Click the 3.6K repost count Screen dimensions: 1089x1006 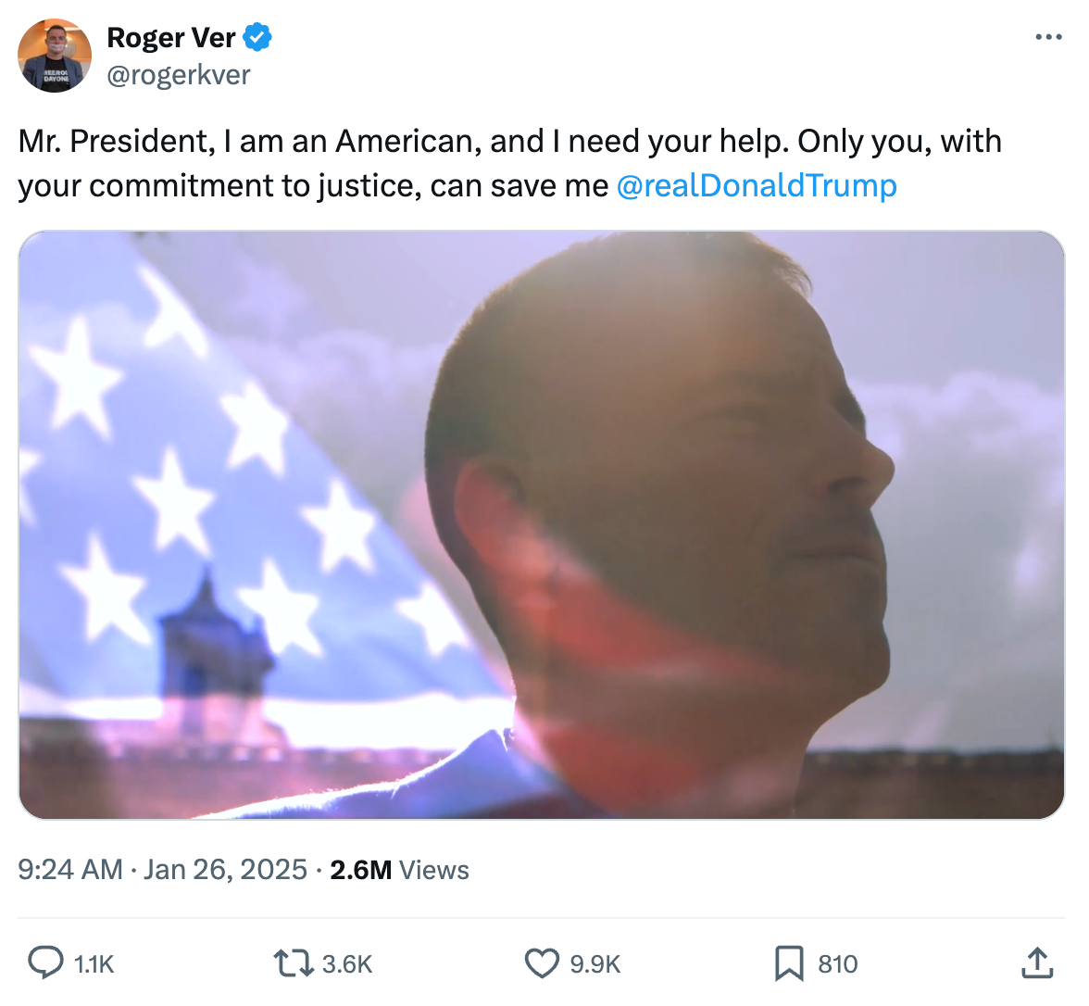click(347, 964)
